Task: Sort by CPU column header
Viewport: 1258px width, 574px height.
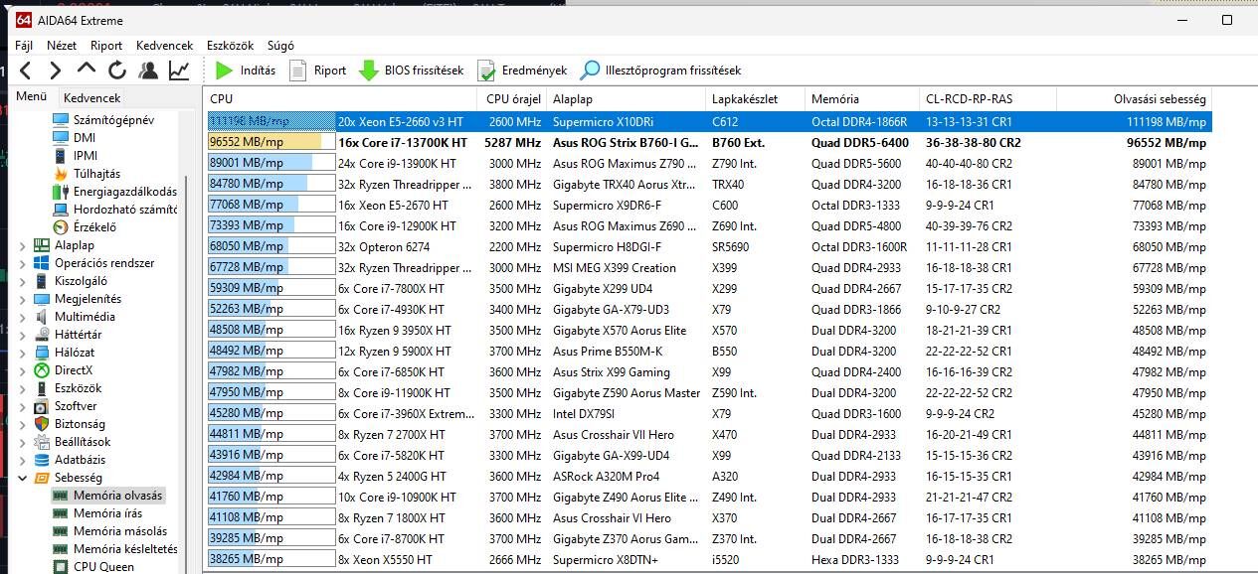Action: point(341,99)
